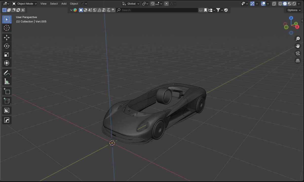Open the Object menu
The image size is (304, 182).
pyautogui.click(x=74, y=4)
